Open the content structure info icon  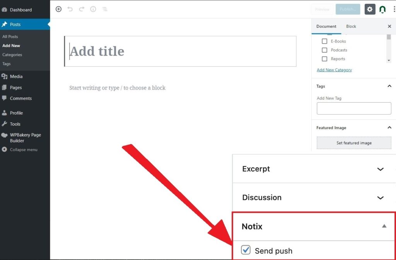(x=93, y=9)
